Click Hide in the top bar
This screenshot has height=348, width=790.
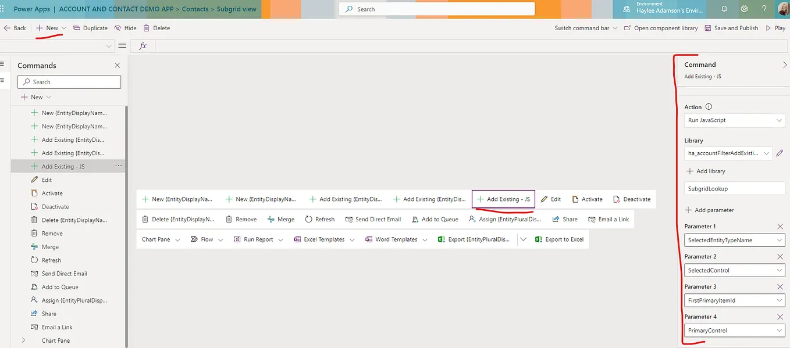(x=126, y=28)
